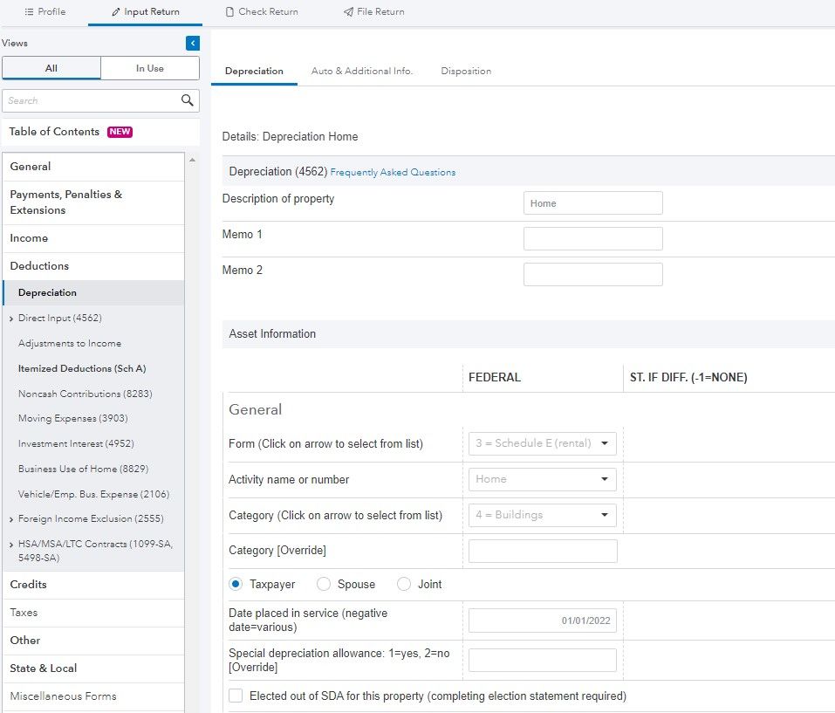The width and height of the screenshot is (835, 713).
Task: Expand the Direct Input (4562) item
Action: [11, 319]
